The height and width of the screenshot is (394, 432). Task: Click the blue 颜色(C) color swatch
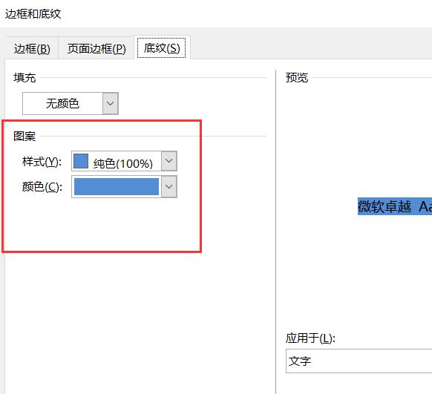pos(117,187)
